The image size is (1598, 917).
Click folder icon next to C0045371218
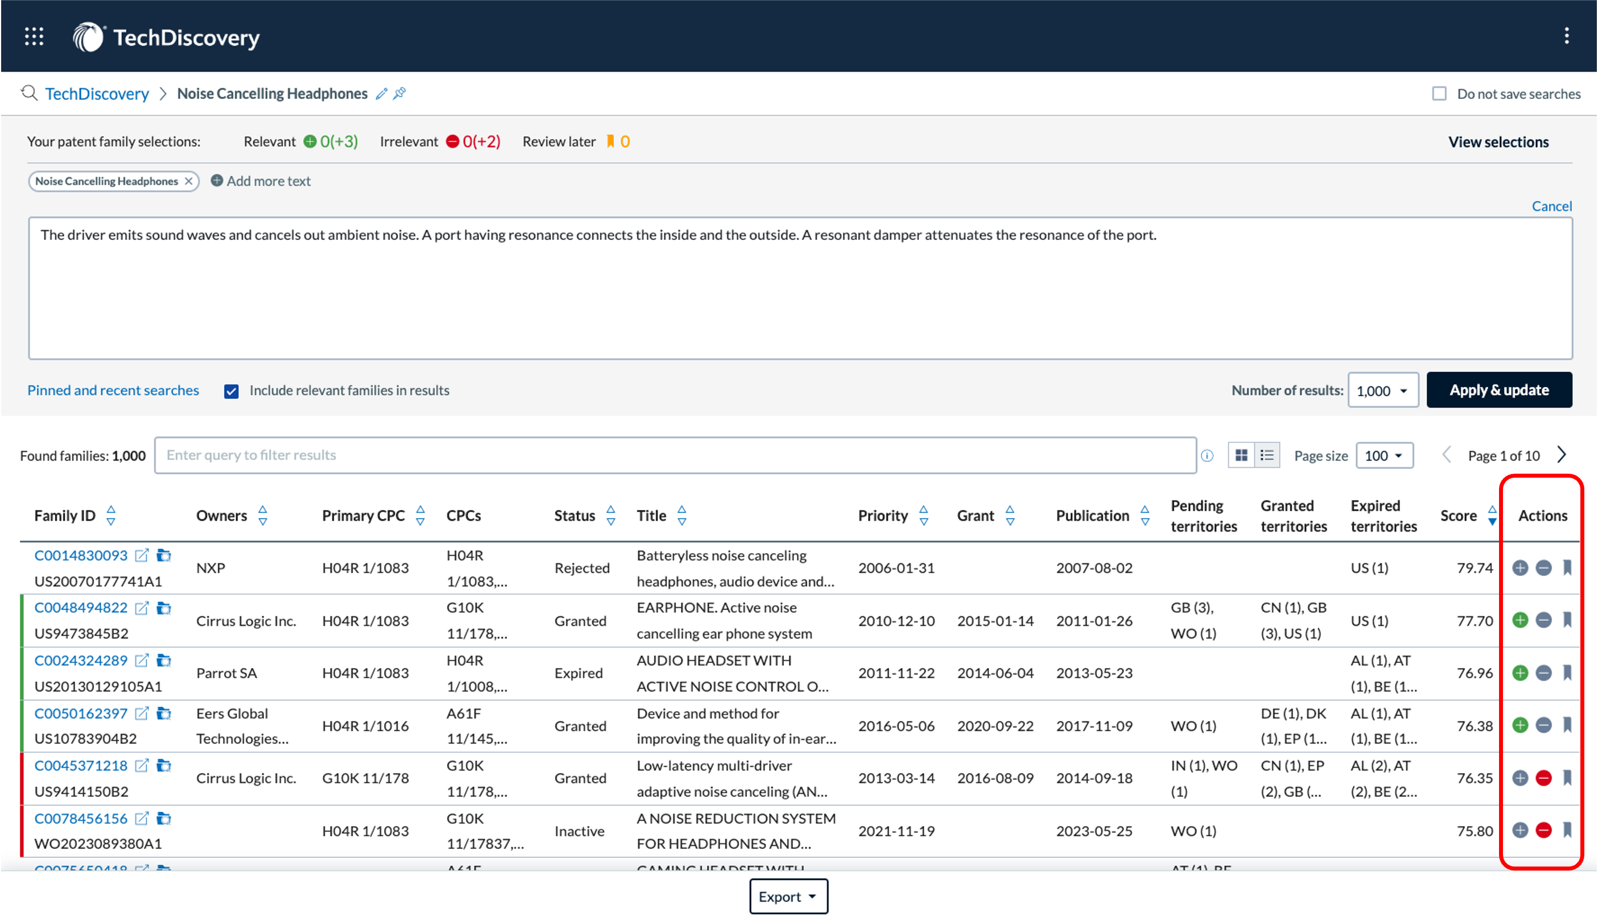coord(164,766)
